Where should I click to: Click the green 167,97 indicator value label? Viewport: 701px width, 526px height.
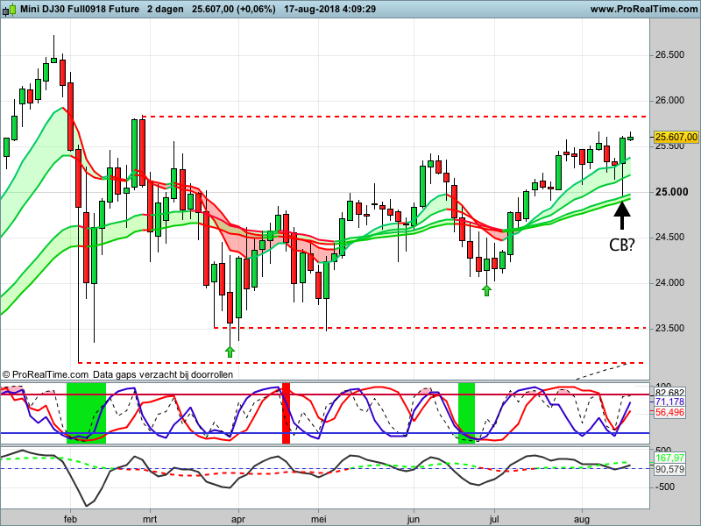pyautogui.click(x=669, y=458)
